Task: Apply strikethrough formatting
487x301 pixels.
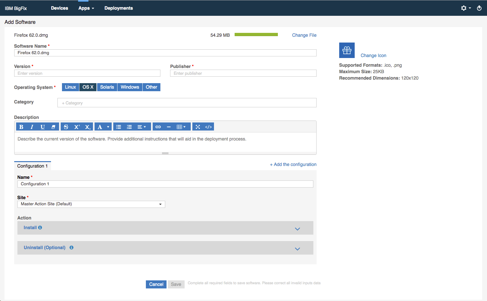Action: [66, 127]
